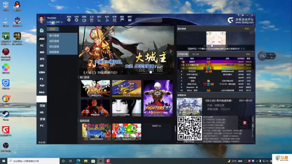Viewport: 292px width, 164px height.
Task: Select the 页游 web games sidebar entry
Action: coord(42,106)
